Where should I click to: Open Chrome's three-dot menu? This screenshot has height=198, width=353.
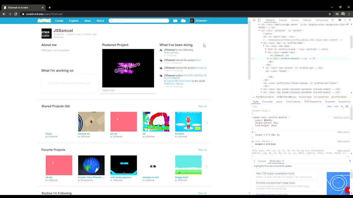pyautogui.click(x=349, y=14)
